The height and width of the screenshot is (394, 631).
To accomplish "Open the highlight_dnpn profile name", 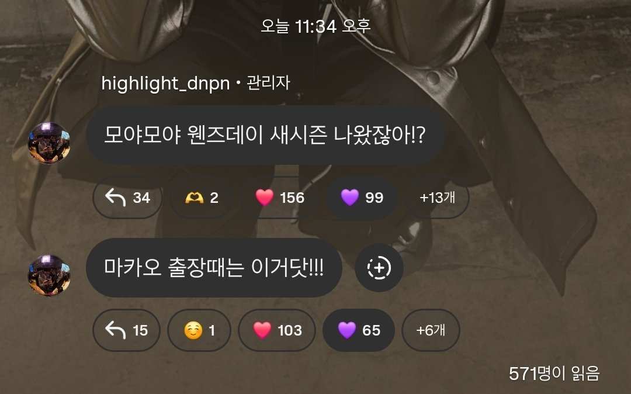I will click(x=165, y=84).
